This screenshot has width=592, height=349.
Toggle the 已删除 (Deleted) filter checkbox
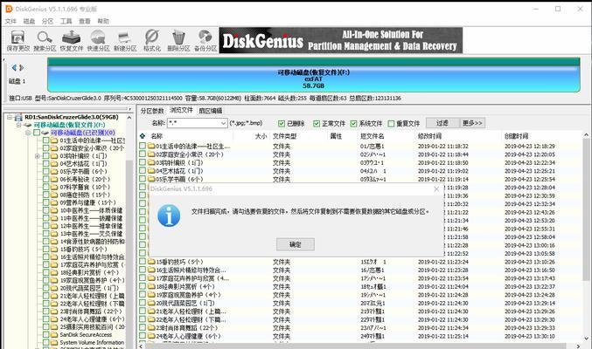(282, 123)
